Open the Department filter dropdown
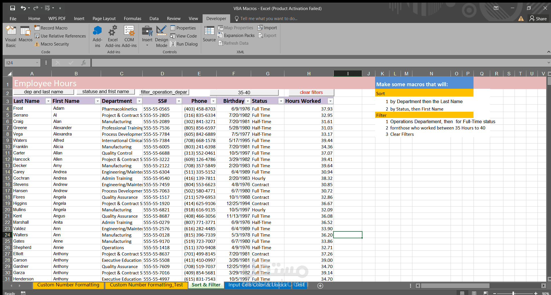This screenshot has height=295, width=551. pos(139,101)
